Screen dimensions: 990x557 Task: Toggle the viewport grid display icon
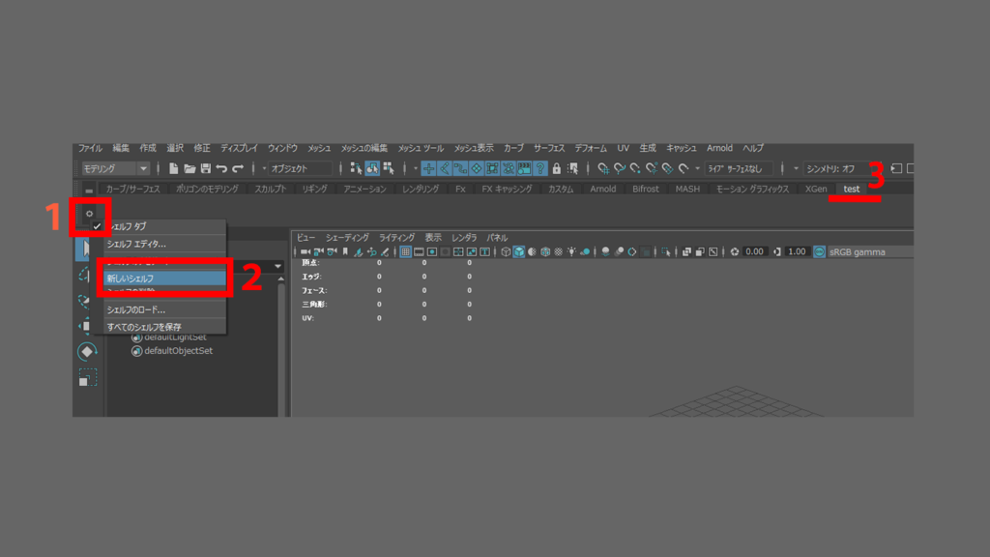(405, 252)
